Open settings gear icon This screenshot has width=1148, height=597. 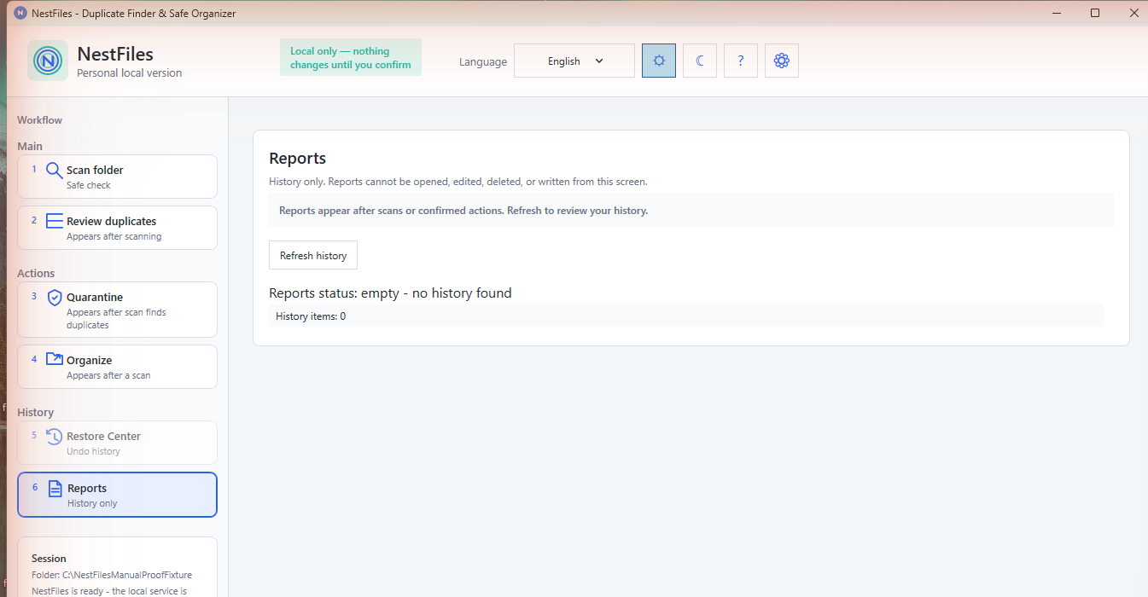tap(782, 61)
